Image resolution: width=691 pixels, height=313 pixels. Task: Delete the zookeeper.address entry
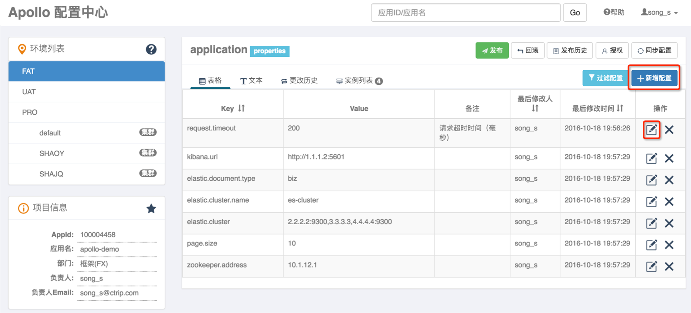669,266
